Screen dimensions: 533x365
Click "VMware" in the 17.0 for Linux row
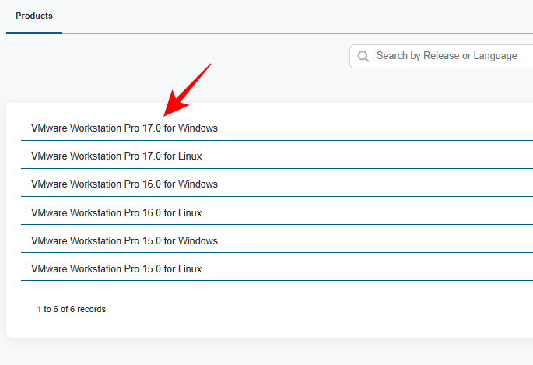tap(49, 156)
